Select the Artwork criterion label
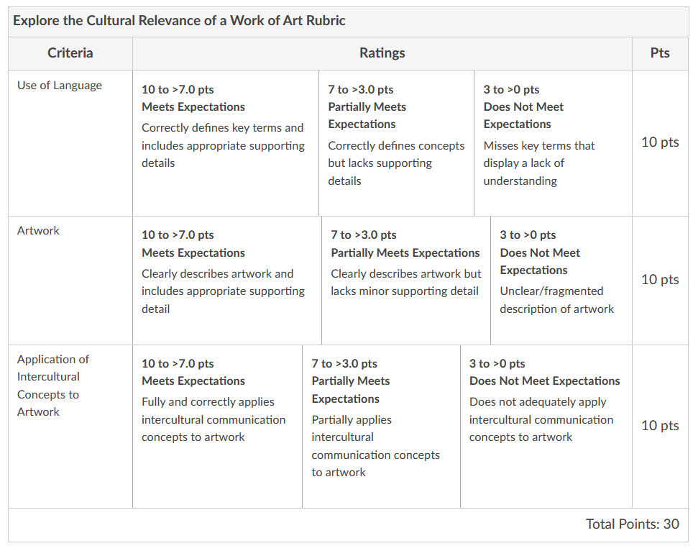693x551 pixels. (x=38, y=230)
